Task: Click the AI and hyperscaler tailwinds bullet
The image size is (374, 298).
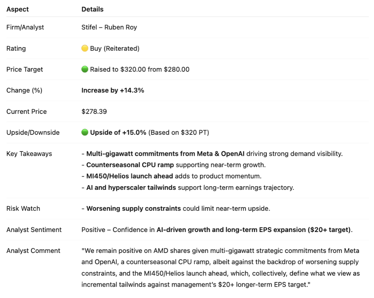Action: pyautogui.click(x=131, y=187)
